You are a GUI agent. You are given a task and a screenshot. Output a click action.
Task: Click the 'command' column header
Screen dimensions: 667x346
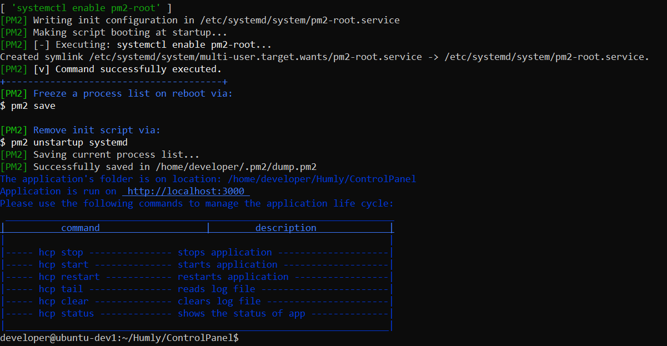pos(80,227)
